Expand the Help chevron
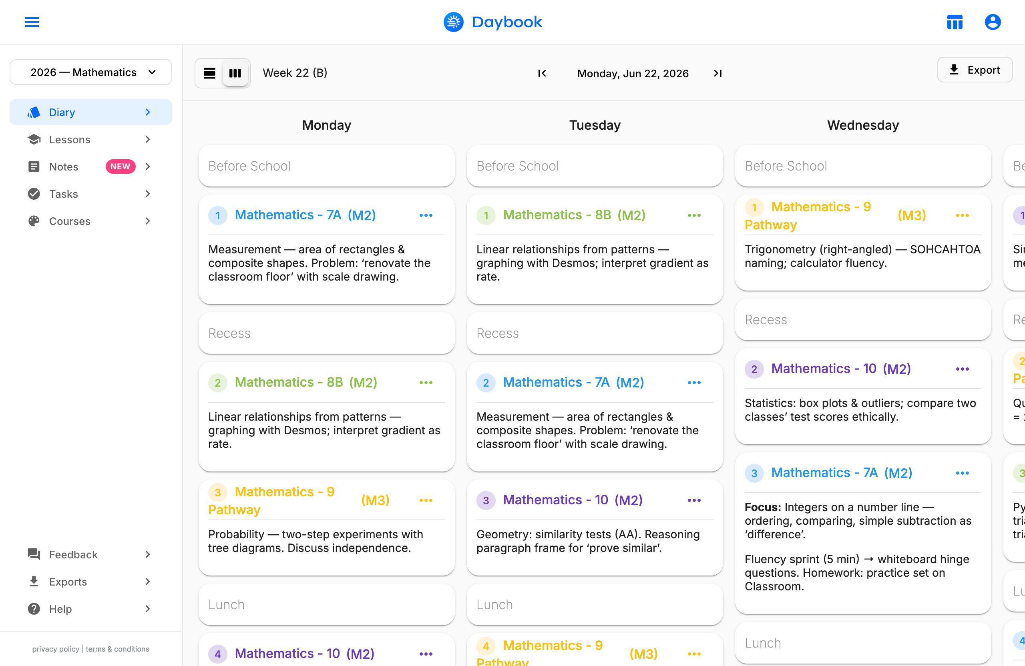Image resolution: width=1025 pixels, height=666 pixels. pos(148,609)
